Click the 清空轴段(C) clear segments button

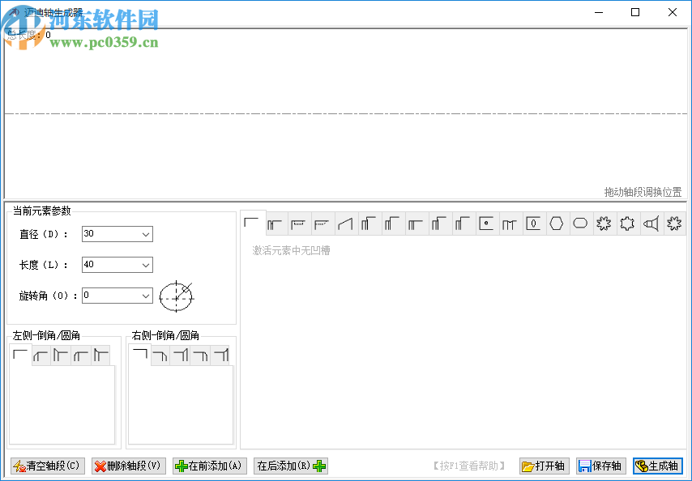click(x=47, y=466)
